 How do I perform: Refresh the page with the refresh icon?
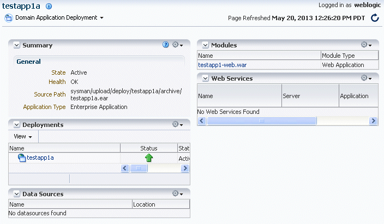[375, 18]
